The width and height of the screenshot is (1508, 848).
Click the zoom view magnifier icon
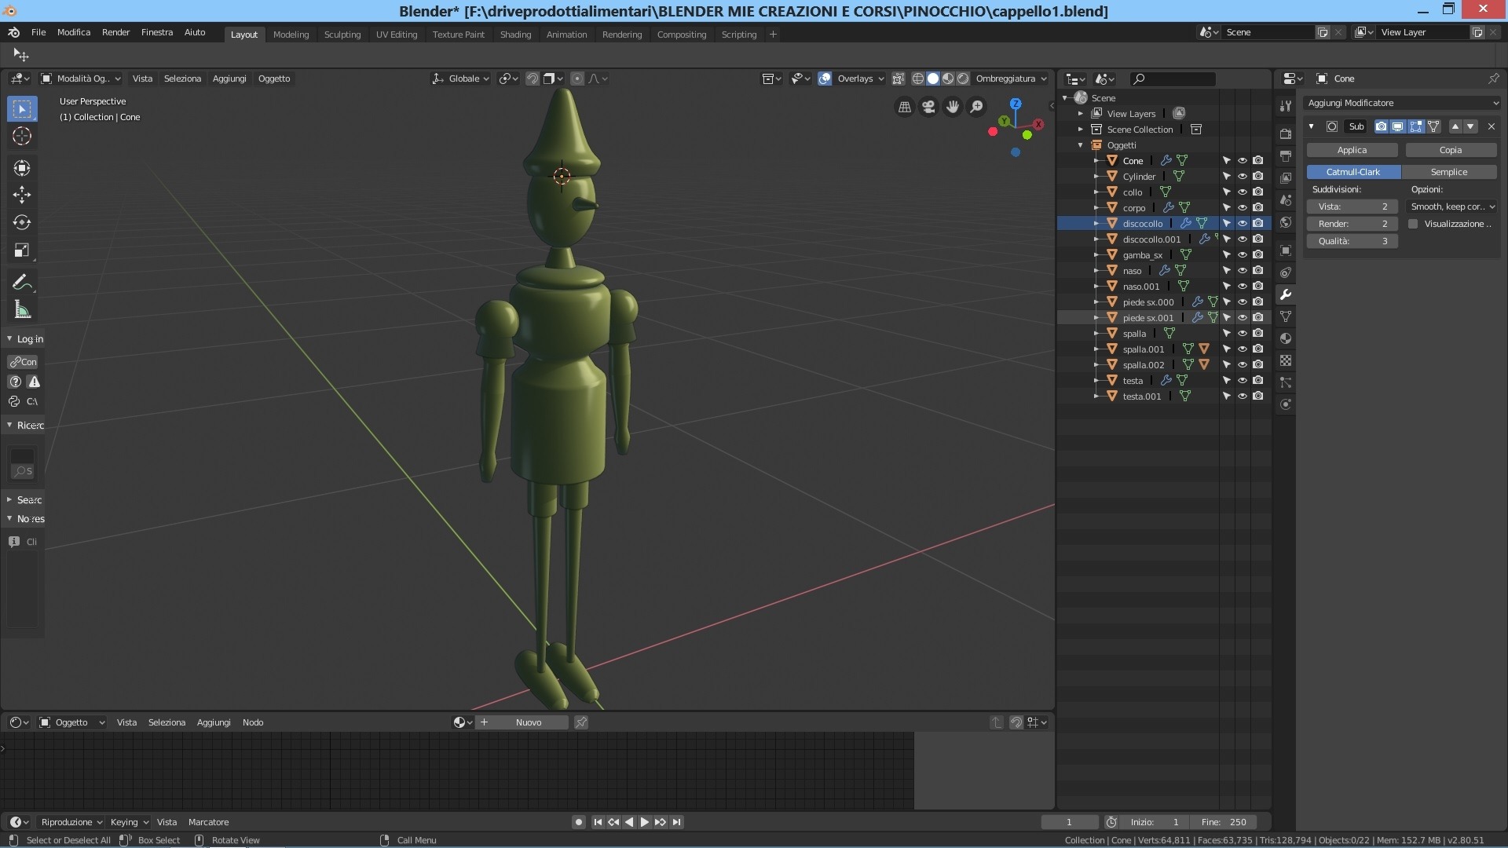pyautogui.click(x=976, y=107)
